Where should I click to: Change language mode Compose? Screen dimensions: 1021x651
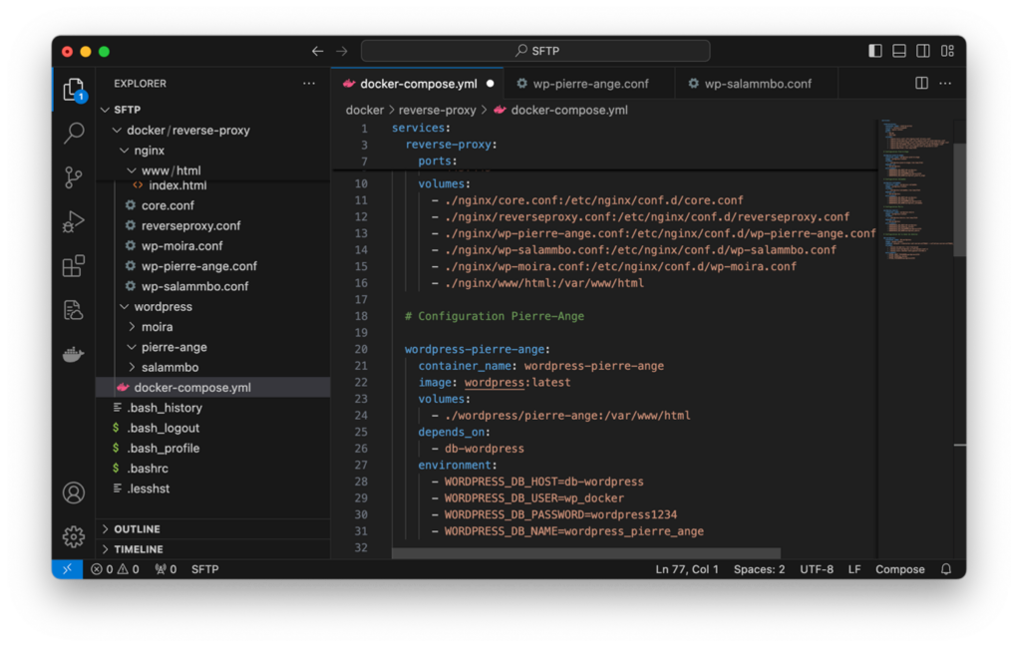pyautogui.click(x=900, y=569)
